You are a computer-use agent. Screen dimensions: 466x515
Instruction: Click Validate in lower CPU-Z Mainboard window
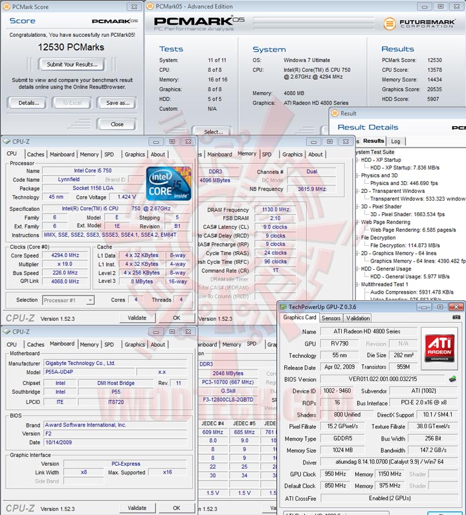pyautogui.click(x=137, y=508)
